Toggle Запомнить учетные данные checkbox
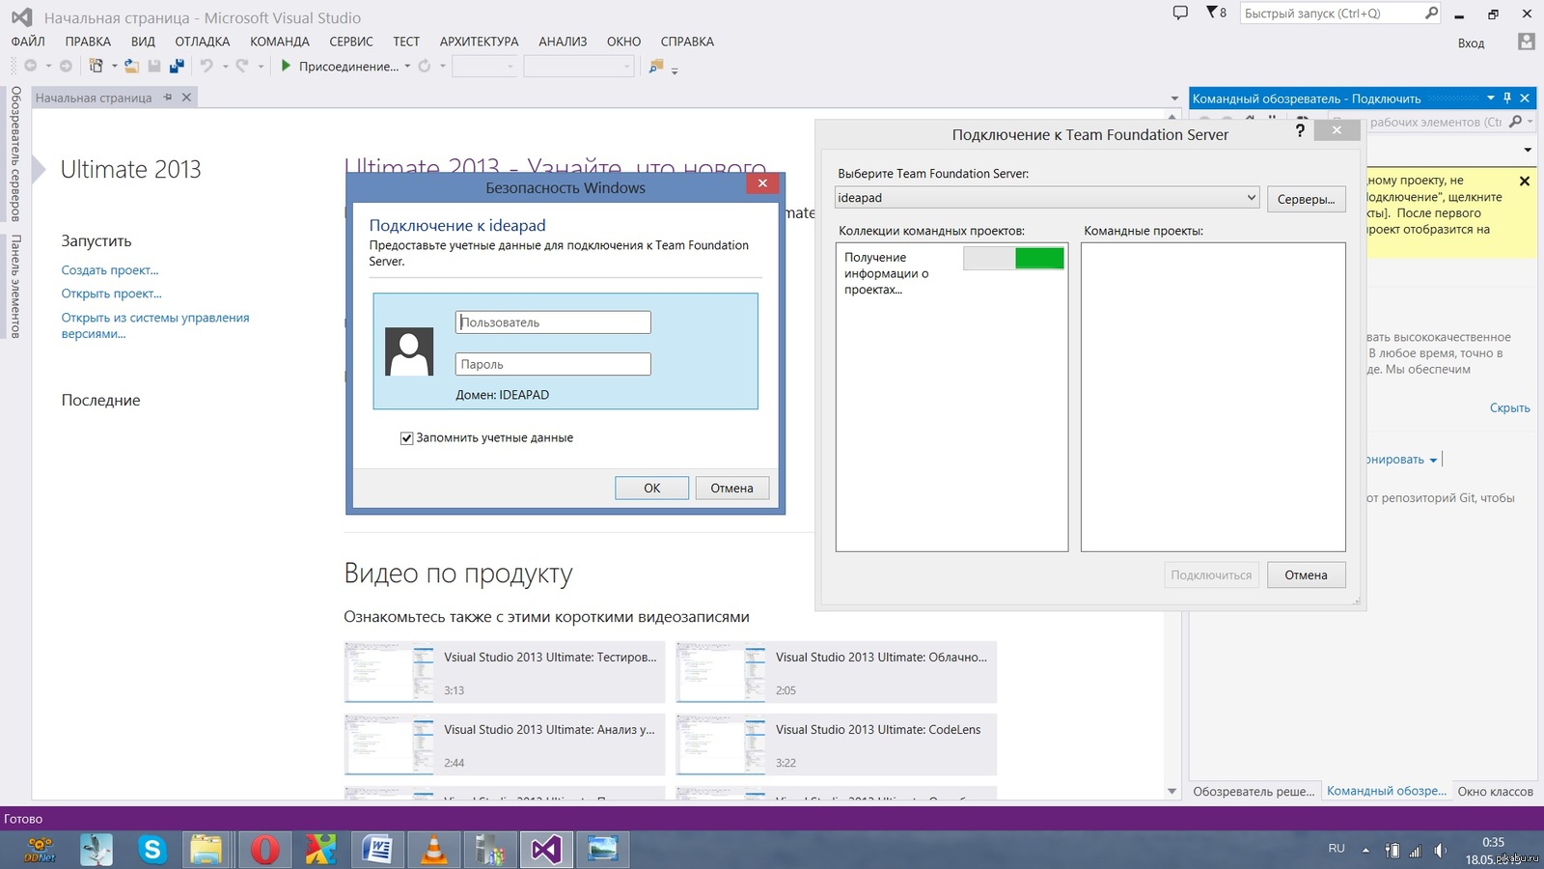 pyautogui.click(x=406, y=438)
